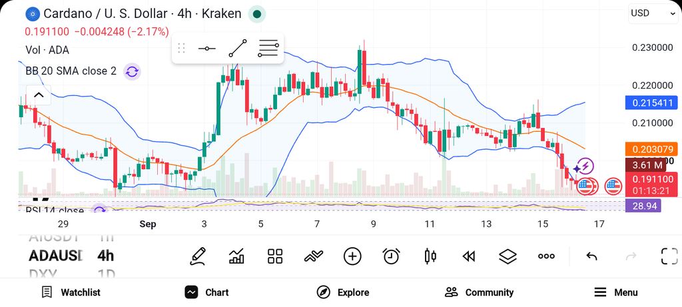
Task: Toggle the market status indicator beside Kraken
Action: [x=256, y=15]
